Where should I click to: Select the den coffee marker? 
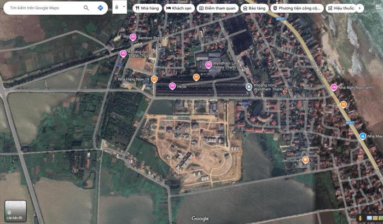point(305,160)
